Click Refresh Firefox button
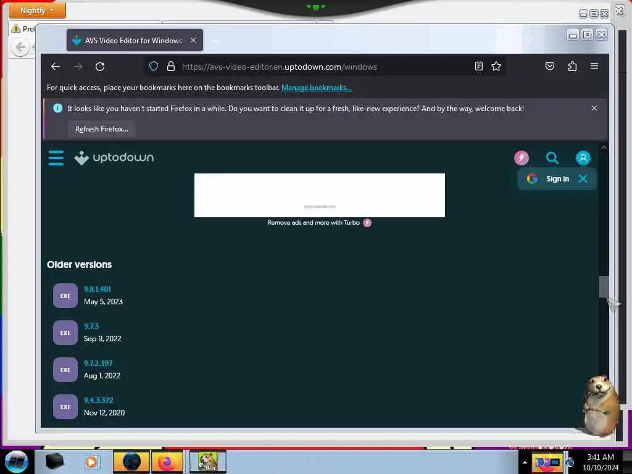The height and width of the screenshot is (474, 632). pos(102,129)
